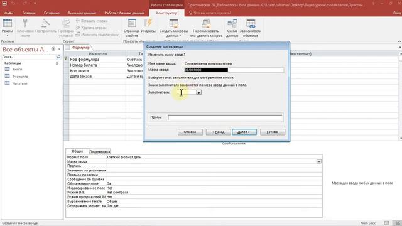Collapse the Таблицы group
This screenshot has width=402, height=226.
click(57, 63)
